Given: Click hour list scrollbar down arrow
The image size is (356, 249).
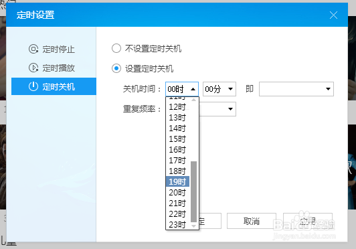Looking at the screenshot, I should point(193,226).
